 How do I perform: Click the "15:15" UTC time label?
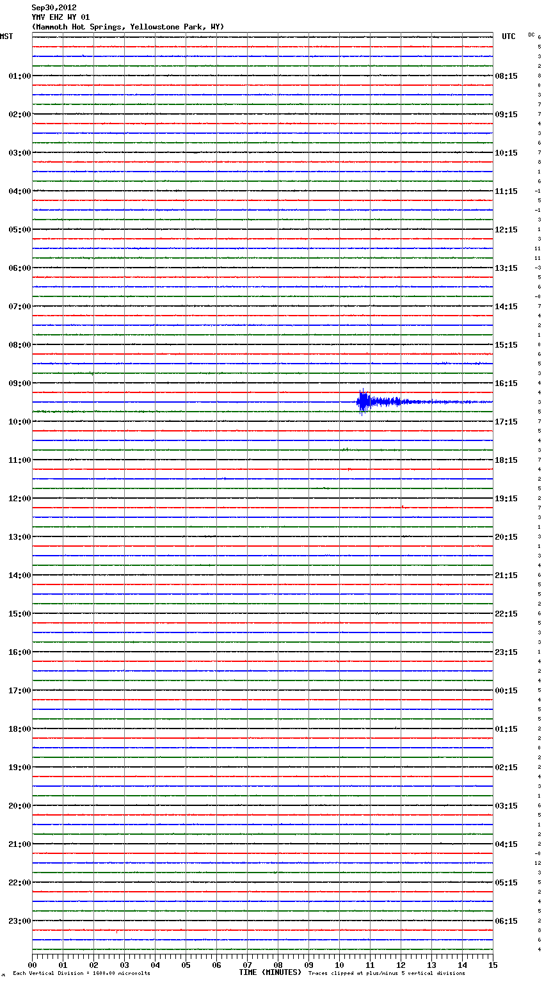click(506, 345)
